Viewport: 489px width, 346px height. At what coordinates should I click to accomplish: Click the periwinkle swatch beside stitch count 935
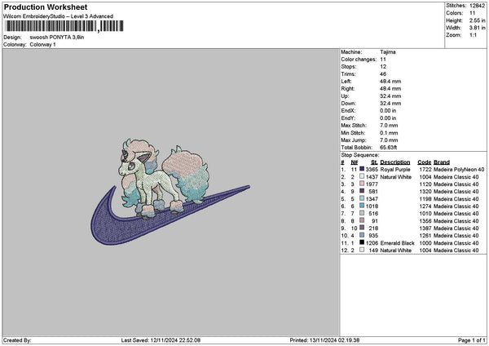[x=362, y=235]
